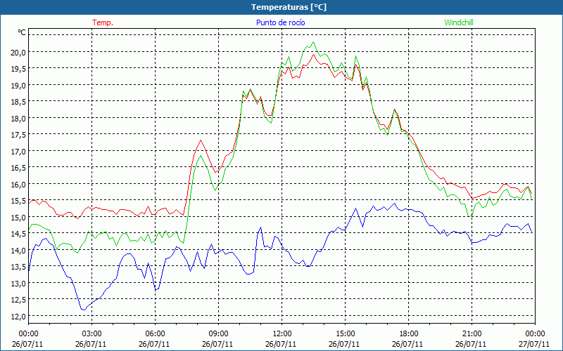The height and width of the screenshot is (351, 563).
Task: Click the 12,5 y-axis value
Action: (18, 300)
